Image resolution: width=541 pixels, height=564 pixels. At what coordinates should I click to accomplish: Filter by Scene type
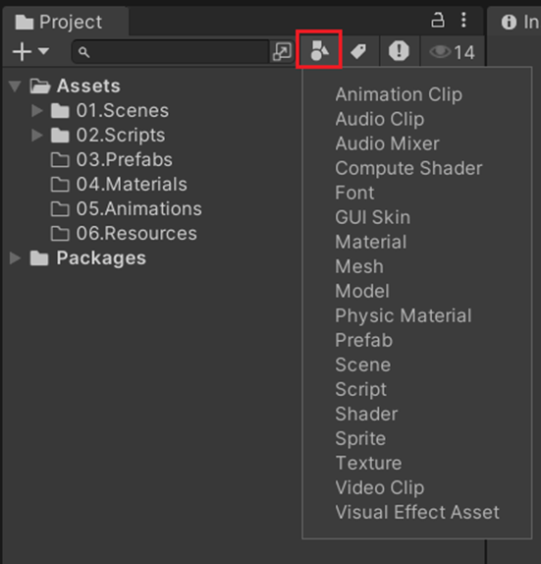click(x=362, y=365)
